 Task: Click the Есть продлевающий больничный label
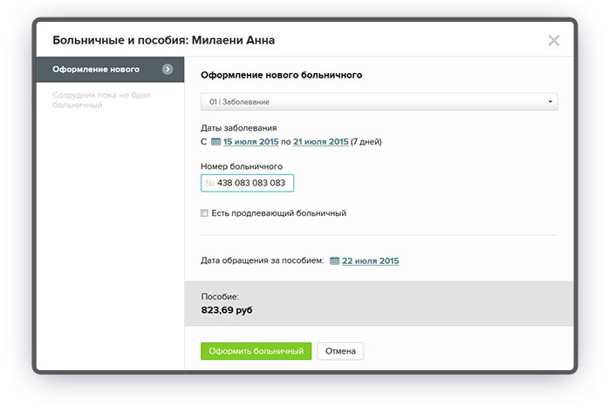click(278, 213)
